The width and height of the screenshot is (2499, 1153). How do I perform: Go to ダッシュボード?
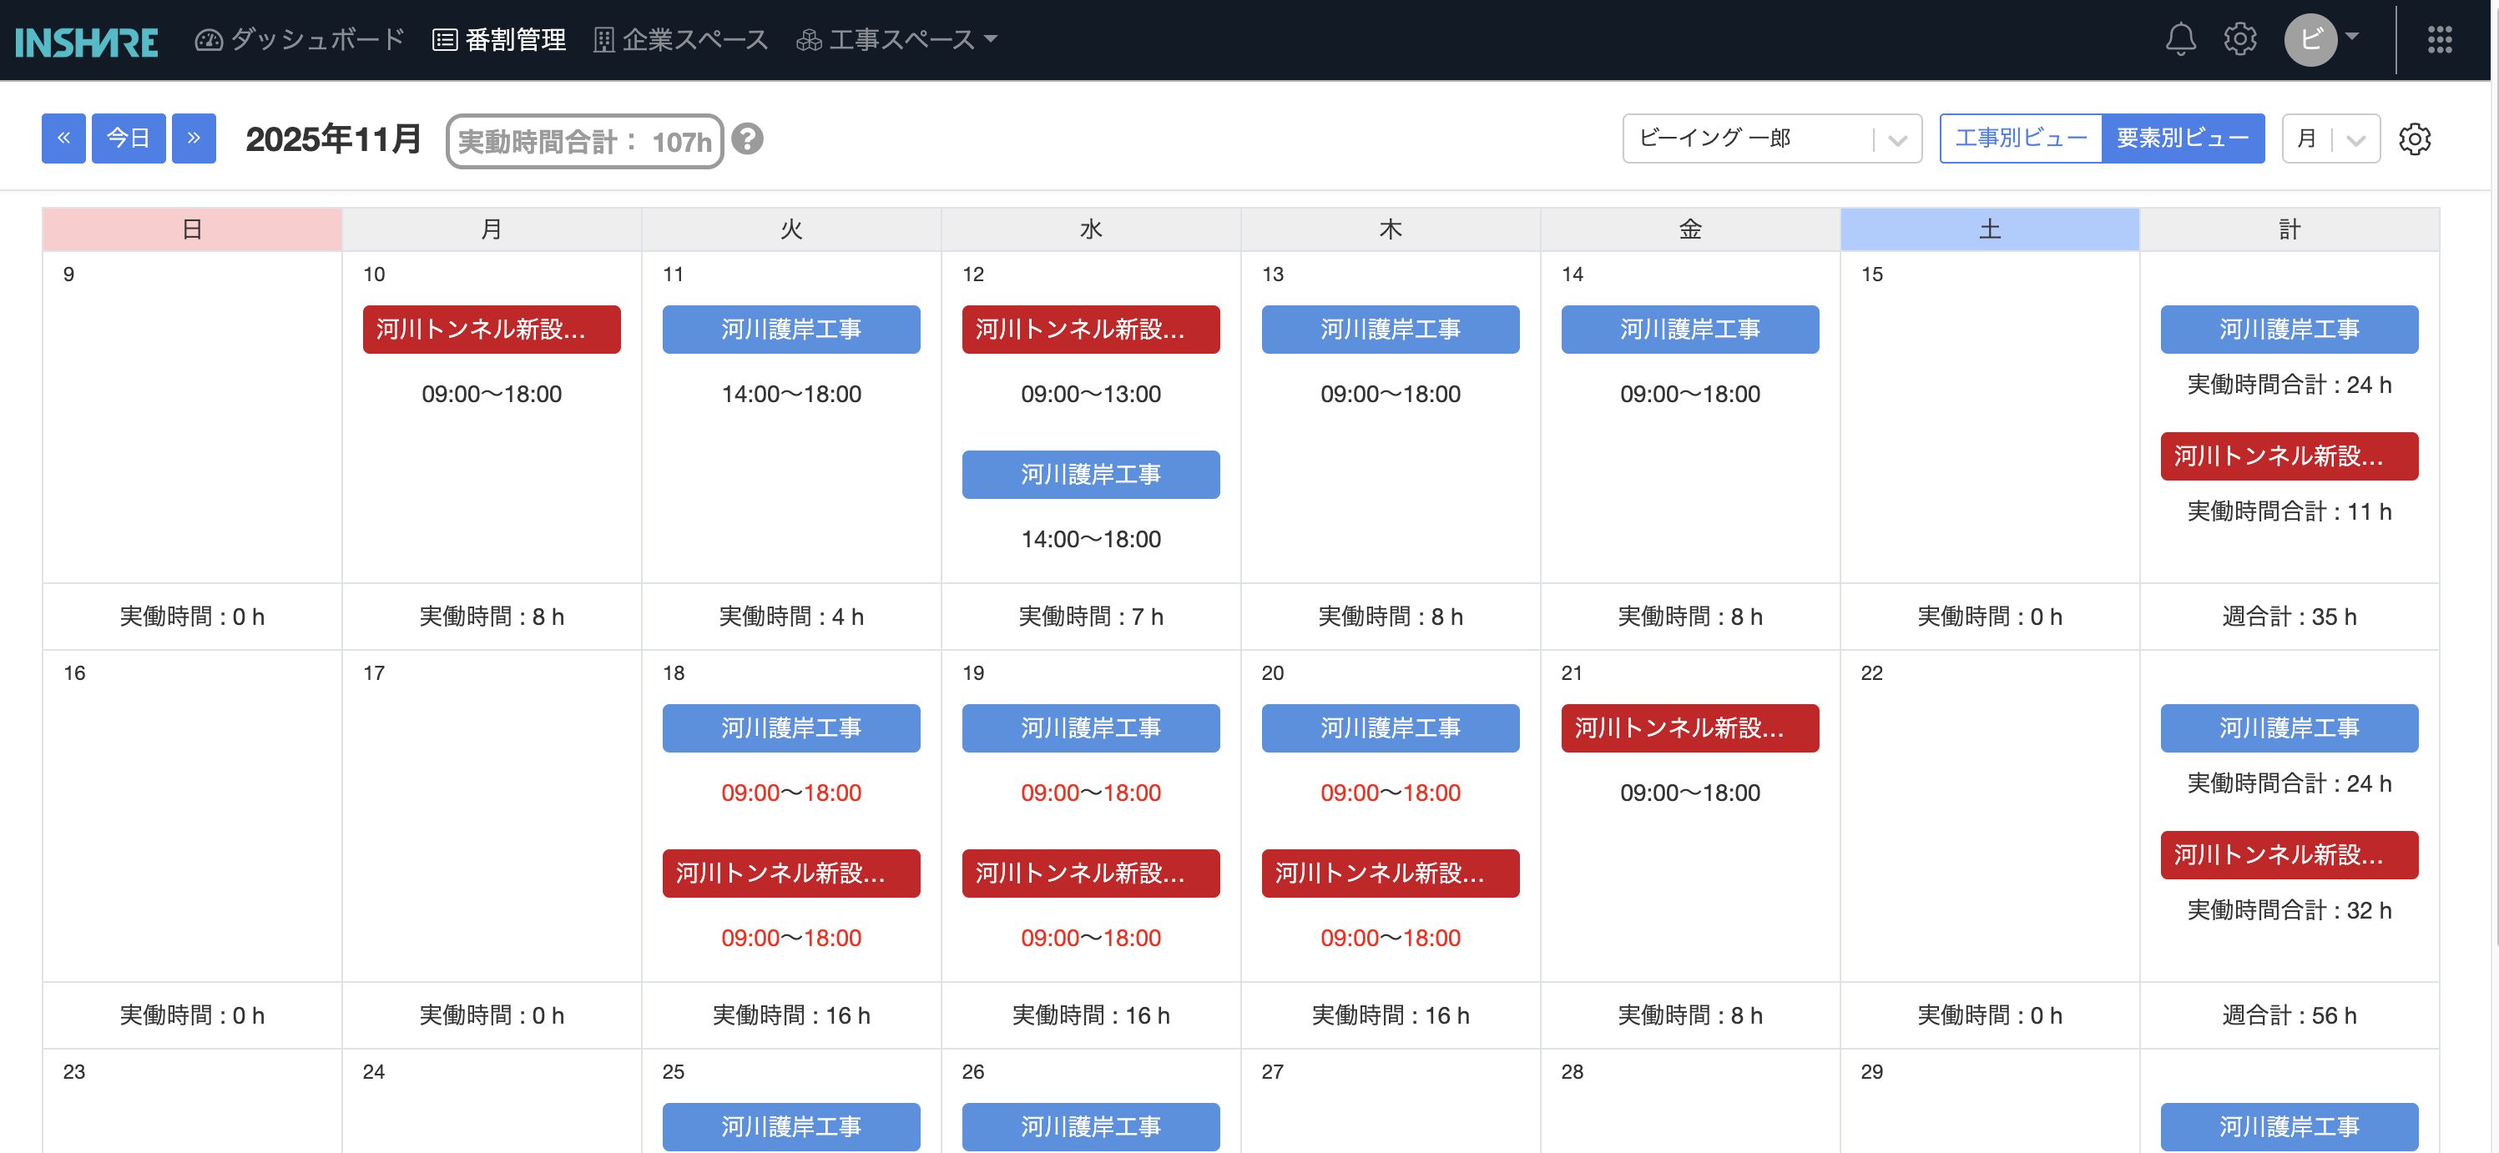click(300, 40)
